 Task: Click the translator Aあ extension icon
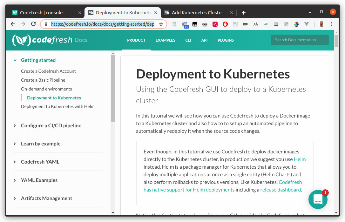(x=255, y=24)
